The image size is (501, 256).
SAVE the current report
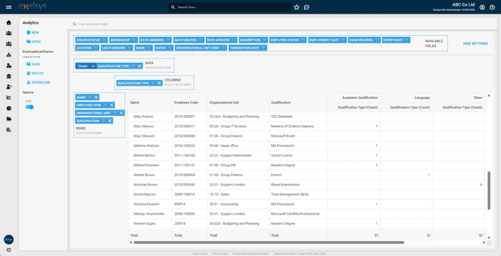(33, 64)
